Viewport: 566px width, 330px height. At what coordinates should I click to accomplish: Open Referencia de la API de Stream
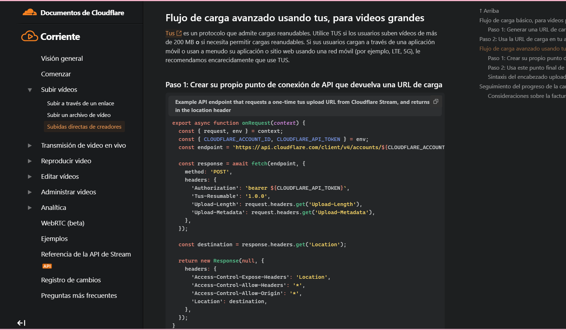click(86, 254)
